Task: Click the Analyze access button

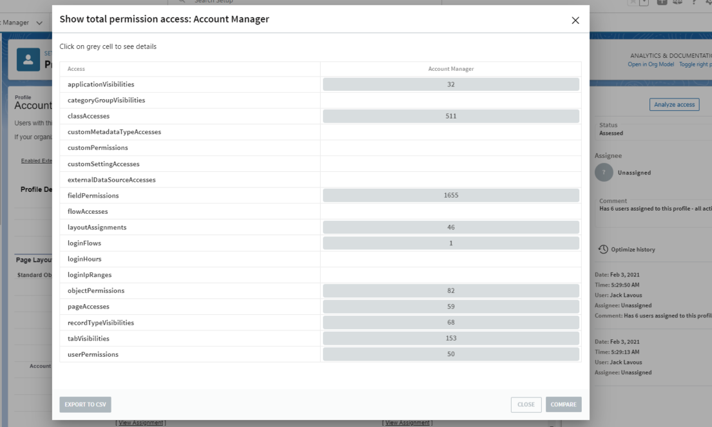Action: (x=674, y=104)
